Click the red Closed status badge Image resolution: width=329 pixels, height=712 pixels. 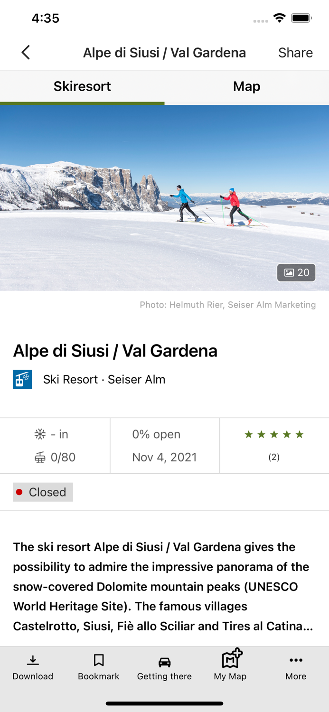(x=42, y=492)
